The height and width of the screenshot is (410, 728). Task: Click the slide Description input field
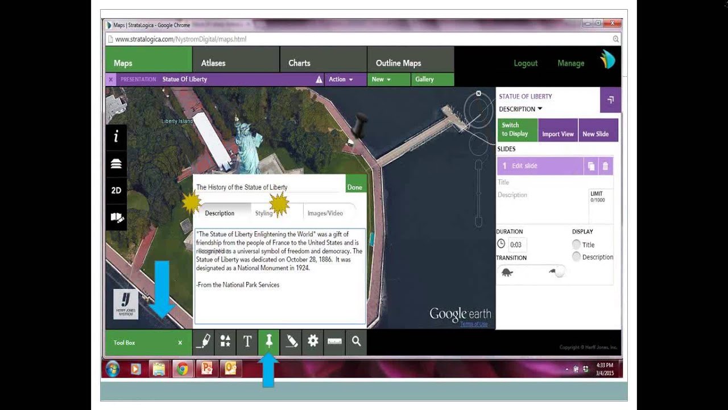(543, 206)
